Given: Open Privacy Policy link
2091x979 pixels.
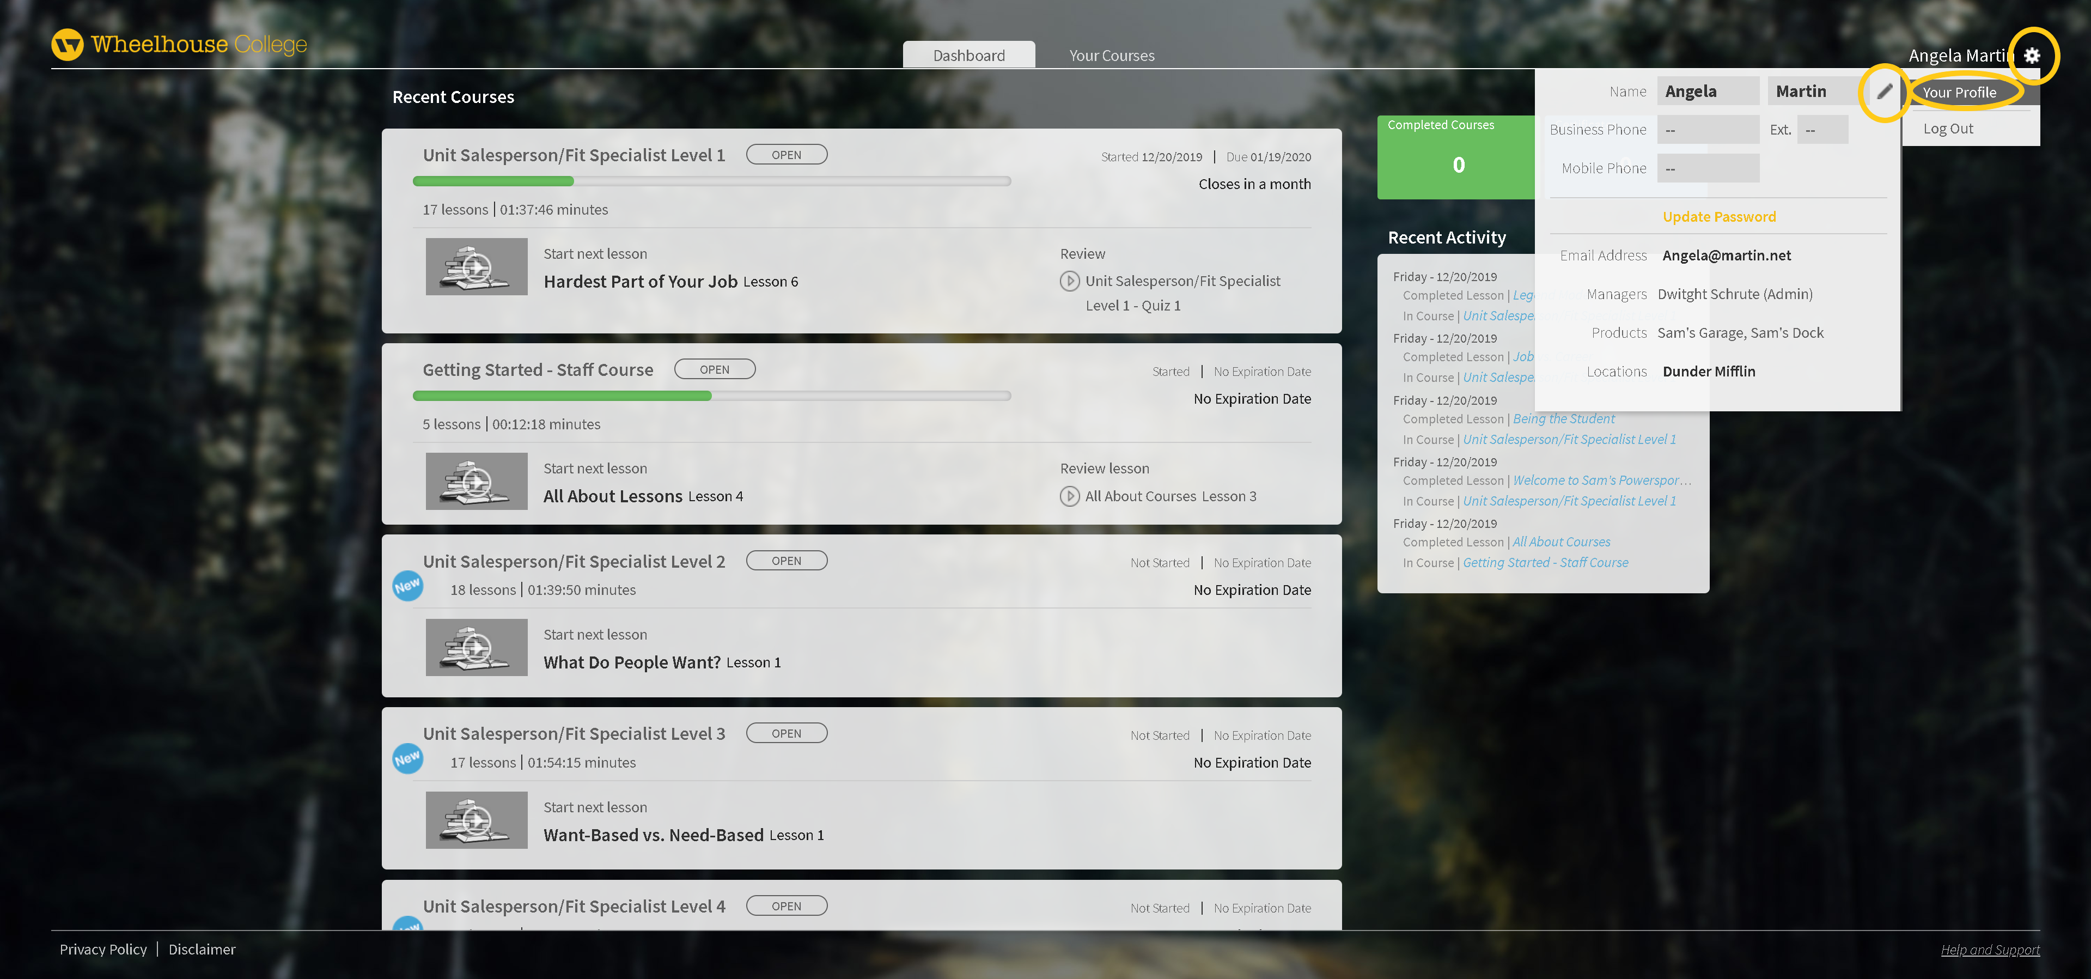Looking at the screenshot, I should [103, 949].
